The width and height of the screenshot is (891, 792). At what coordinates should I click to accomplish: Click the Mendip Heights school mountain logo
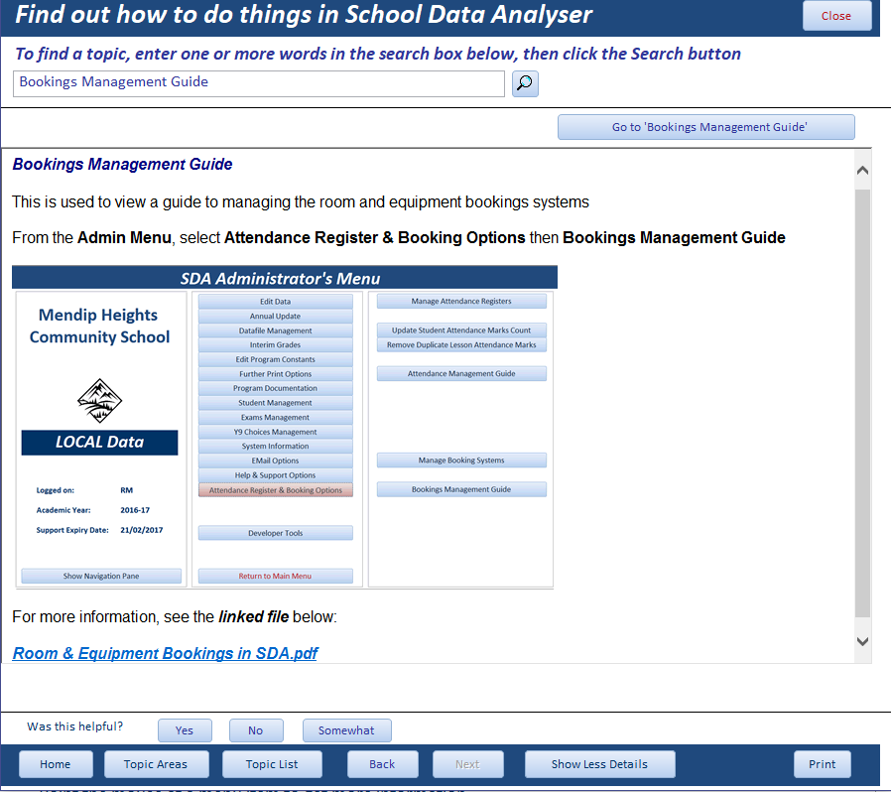coord(99,401)
